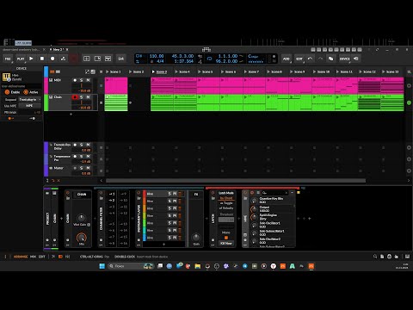
Task: Click the Kill Now button in Latch device
Action: pyautogui.click(x=226, y=243)
